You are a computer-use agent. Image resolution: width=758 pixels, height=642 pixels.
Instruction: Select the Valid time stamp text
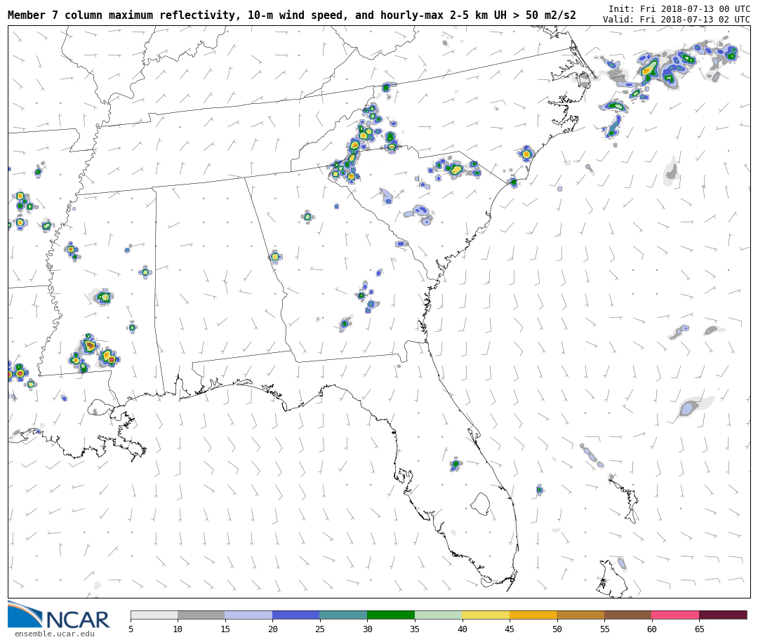[676, 20]
